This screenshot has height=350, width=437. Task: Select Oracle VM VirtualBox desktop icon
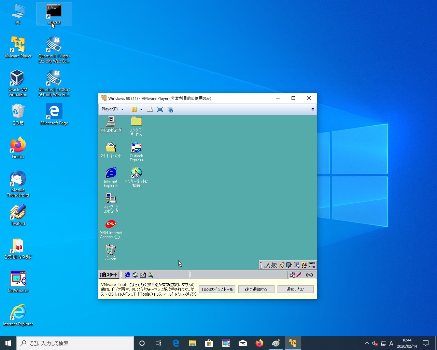tap(18, 83)
